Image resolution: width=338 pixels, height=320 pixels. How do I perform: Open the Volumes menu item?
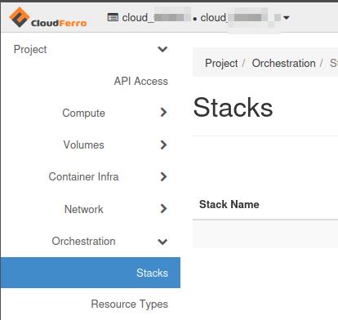(84, 144)
